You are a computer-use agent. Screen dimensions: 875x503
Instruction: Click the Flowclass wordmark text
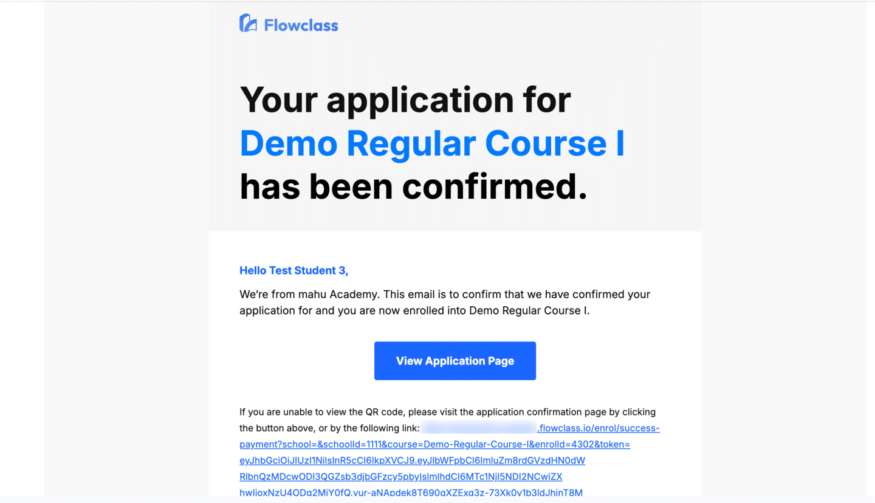pyautogui.click(x=301, y=26)
